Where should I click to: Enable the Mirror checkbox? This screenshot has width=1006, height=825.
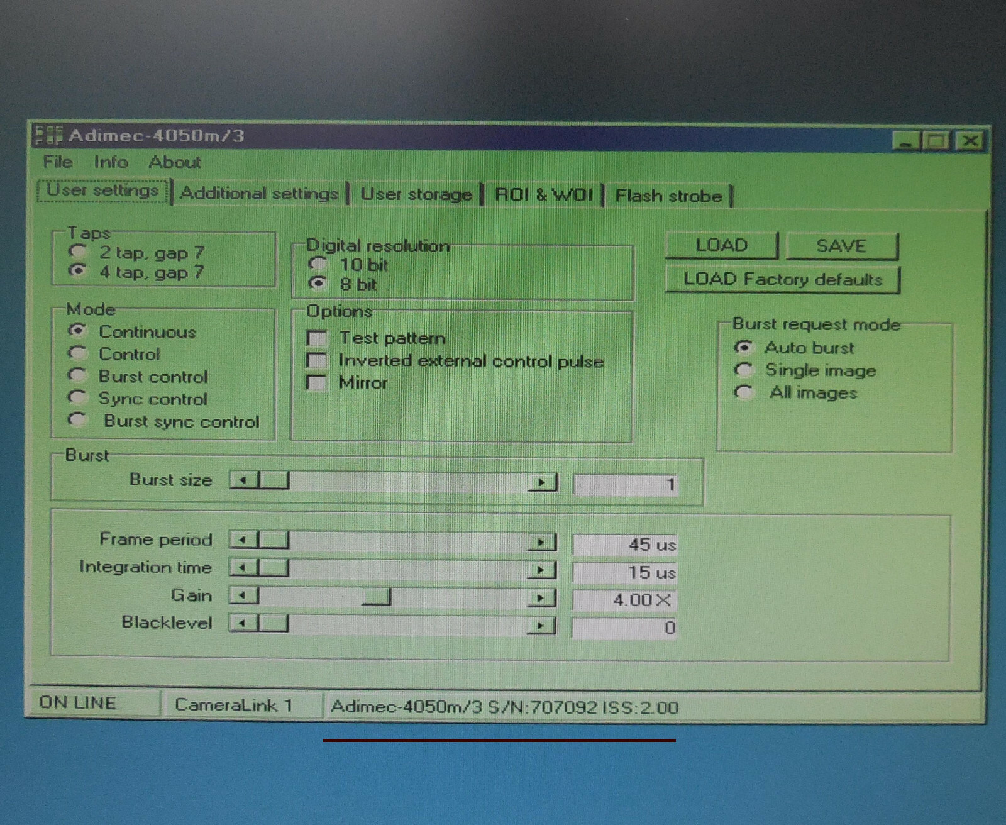[x=346, y=382]
